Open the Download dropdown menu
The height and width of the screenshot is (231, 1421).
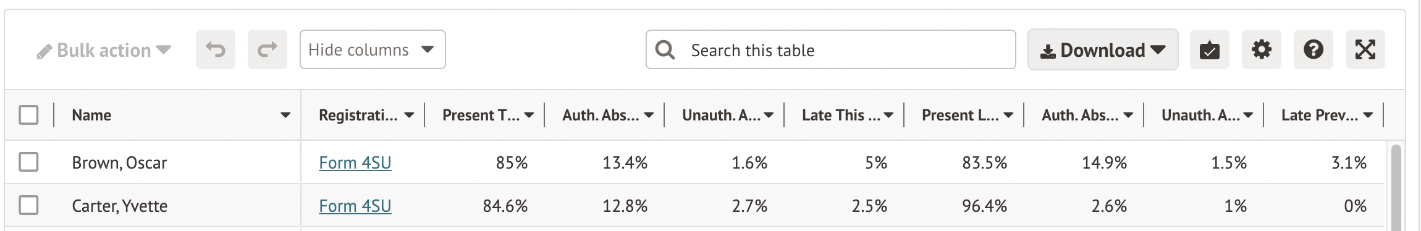(x=1103, y=49)
